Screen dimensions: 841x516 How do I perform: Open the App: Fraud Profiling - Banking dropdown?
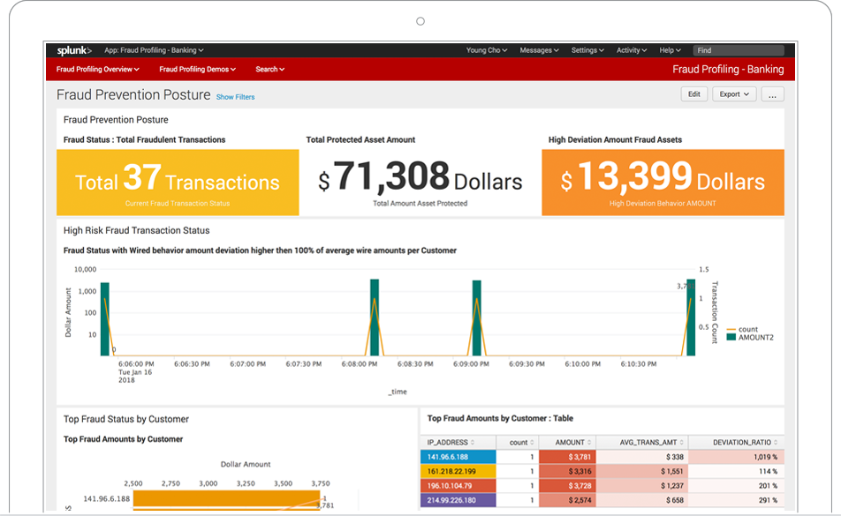point(154,50)
